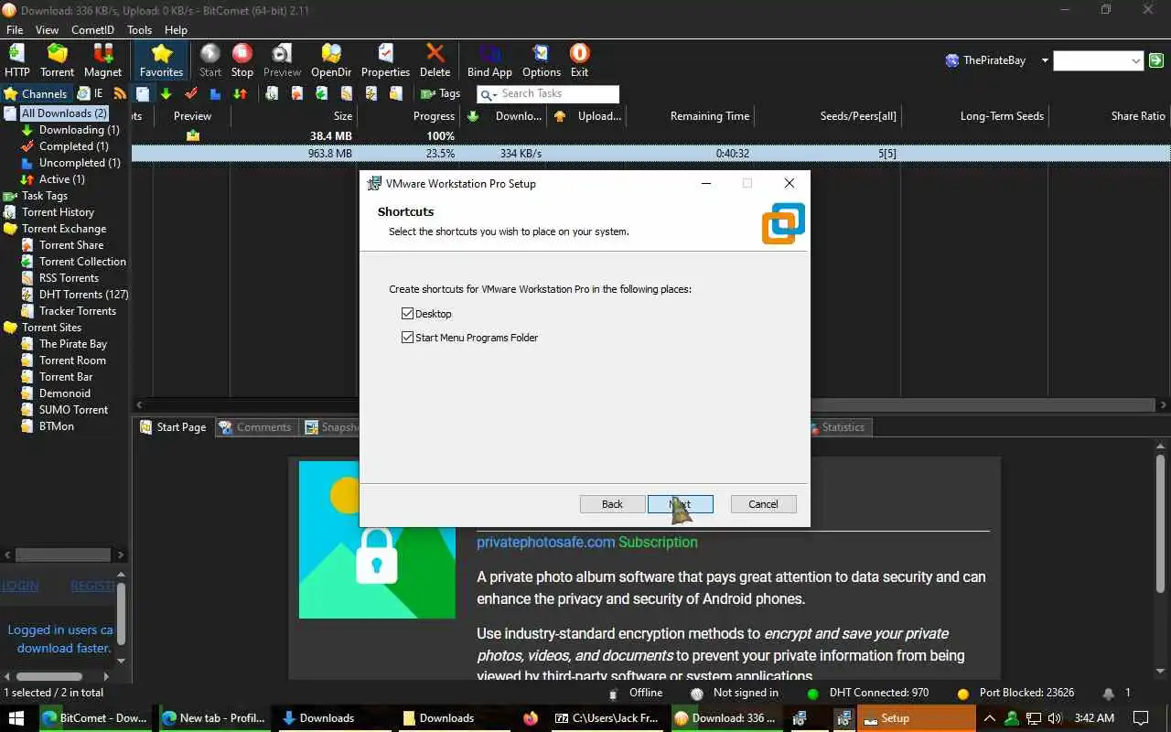Open the File menu
1171x732 pixels.
click(15, 30)
